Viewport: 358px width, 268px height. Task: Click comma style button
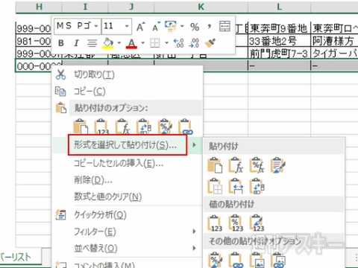(210, 26)
